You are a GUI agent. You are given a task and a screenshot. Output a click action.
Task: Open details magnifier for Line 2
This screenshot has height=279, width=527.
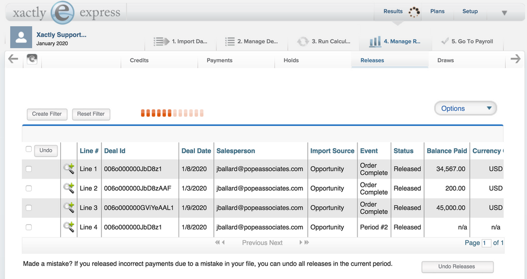point(69,188)
